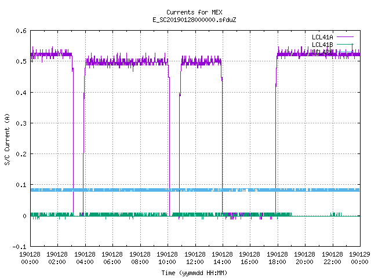Click the chart title "Currents for MEX"
The width and height of the screenshot is (371, 278).
click(x=194, y=12)
